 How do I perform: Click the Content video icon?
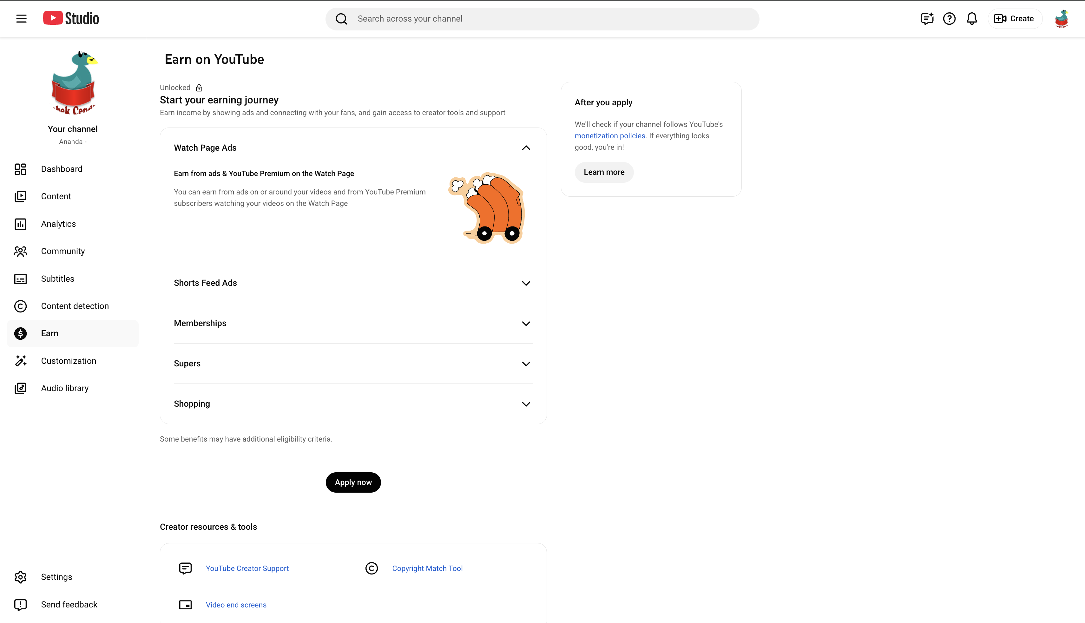pyautogui.click(x=21, y=196)
